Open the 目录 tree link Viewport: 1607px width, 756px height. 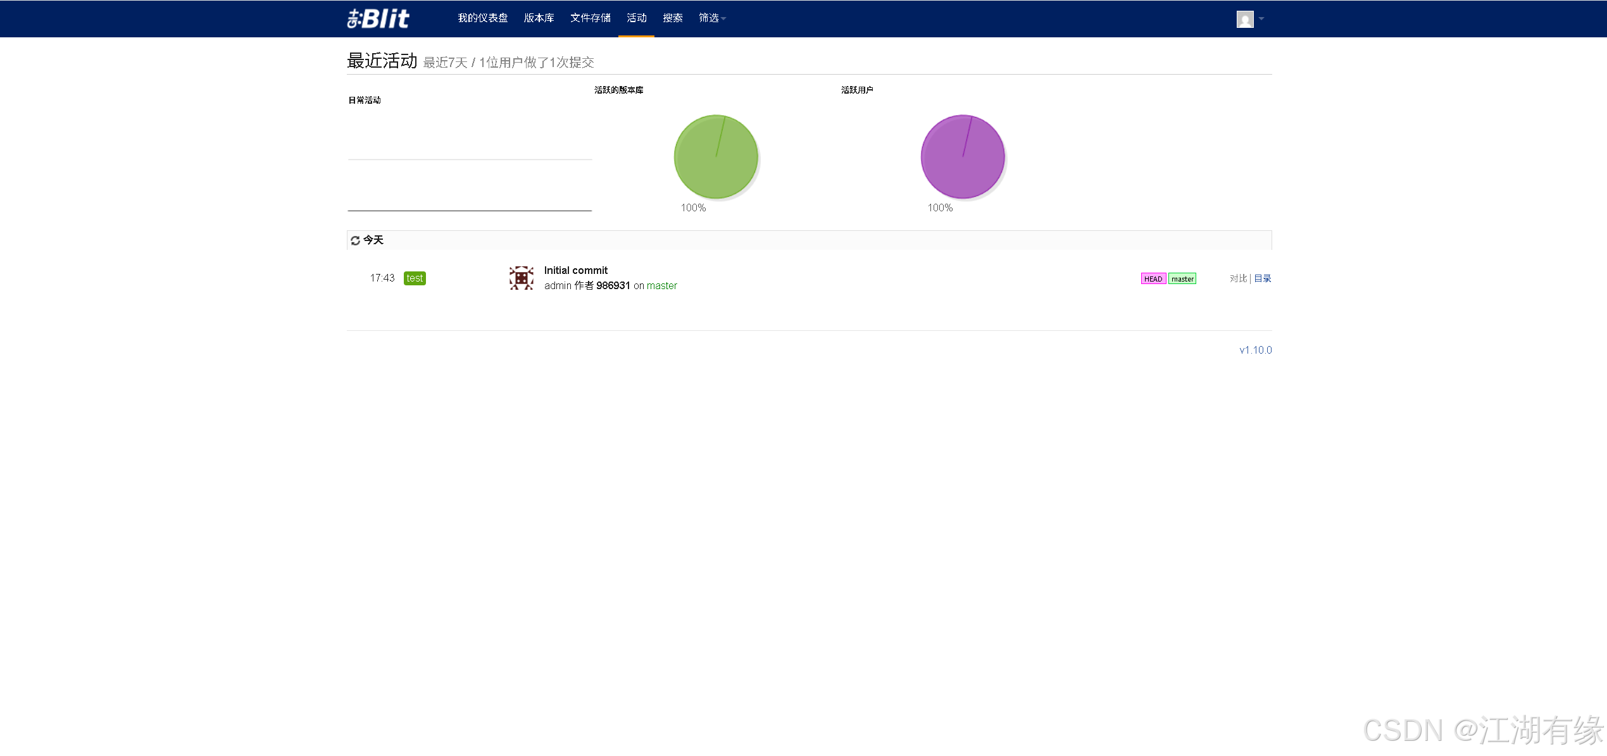click(x=1262, y=278)
